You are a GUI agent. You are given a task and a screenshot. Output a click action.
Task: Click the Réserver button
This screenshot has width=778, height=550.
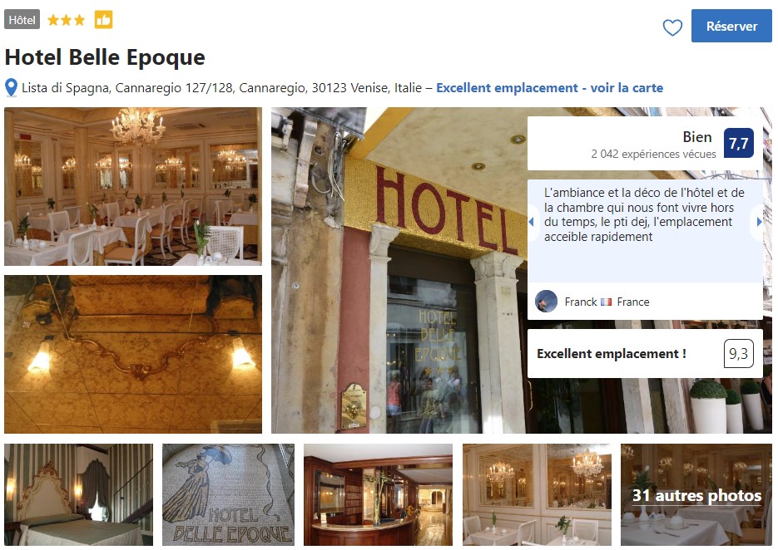[x=731, y=26]
